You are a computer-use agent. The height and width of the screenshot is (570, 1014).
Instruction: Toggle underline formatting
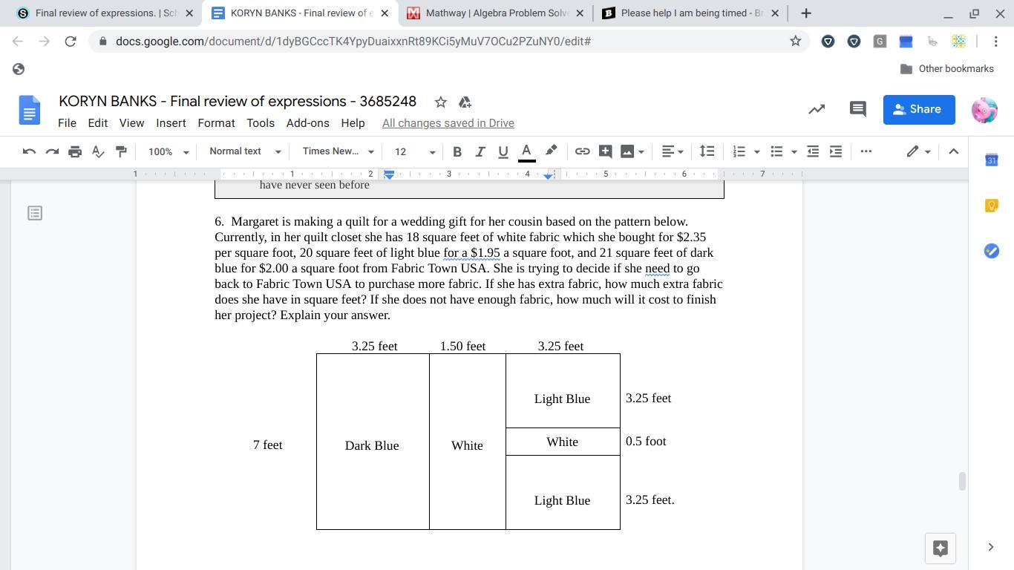503,151
